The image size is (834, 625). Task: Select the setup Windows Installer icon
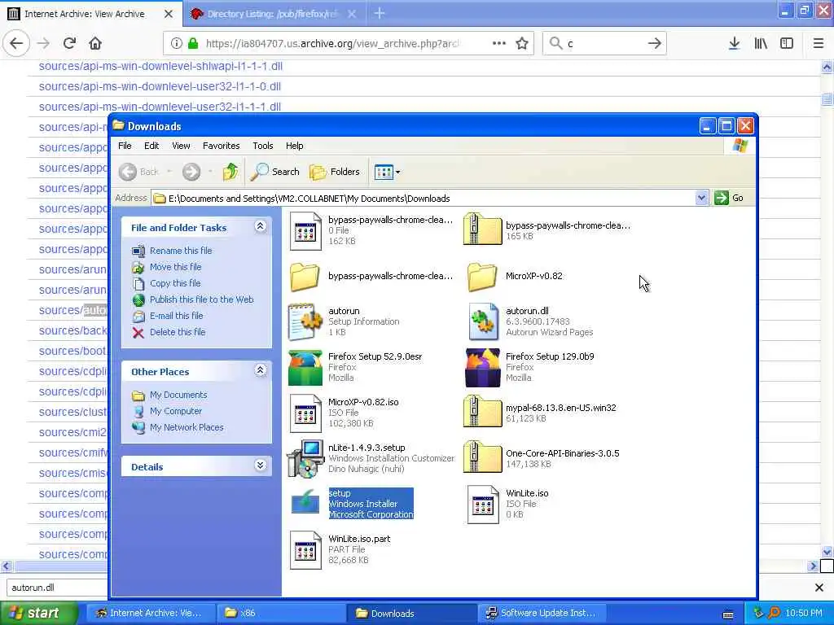pyautogui.click(x=305, y=503)
